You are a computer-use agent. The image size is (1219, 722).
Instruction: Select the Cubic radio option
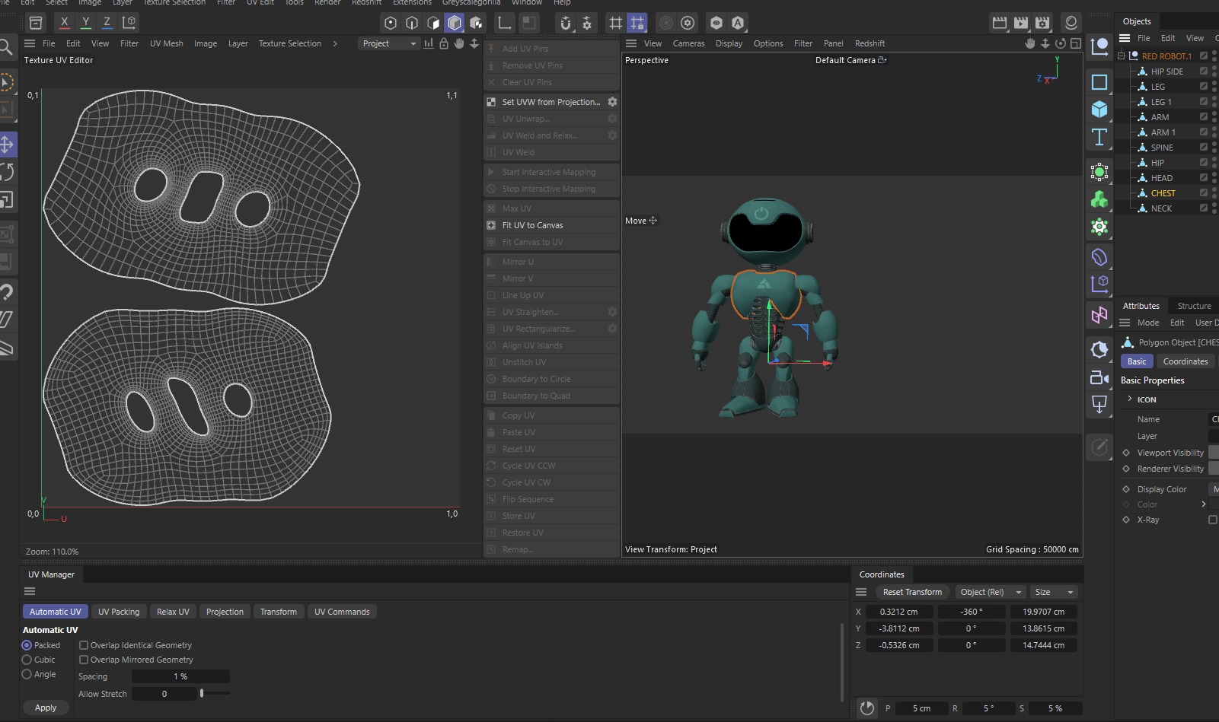coord(27,660)
